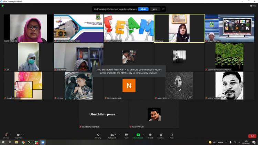Switch to Zoom app in the taskbar

pyautogui.click(x=43, y=142)
